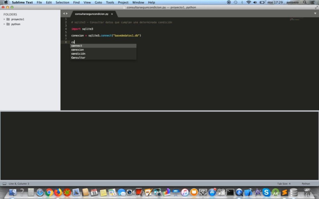The height and width of the screenshot is (199, 319).
Task: Open the Find menu
Action: click(x=77, y=3)
